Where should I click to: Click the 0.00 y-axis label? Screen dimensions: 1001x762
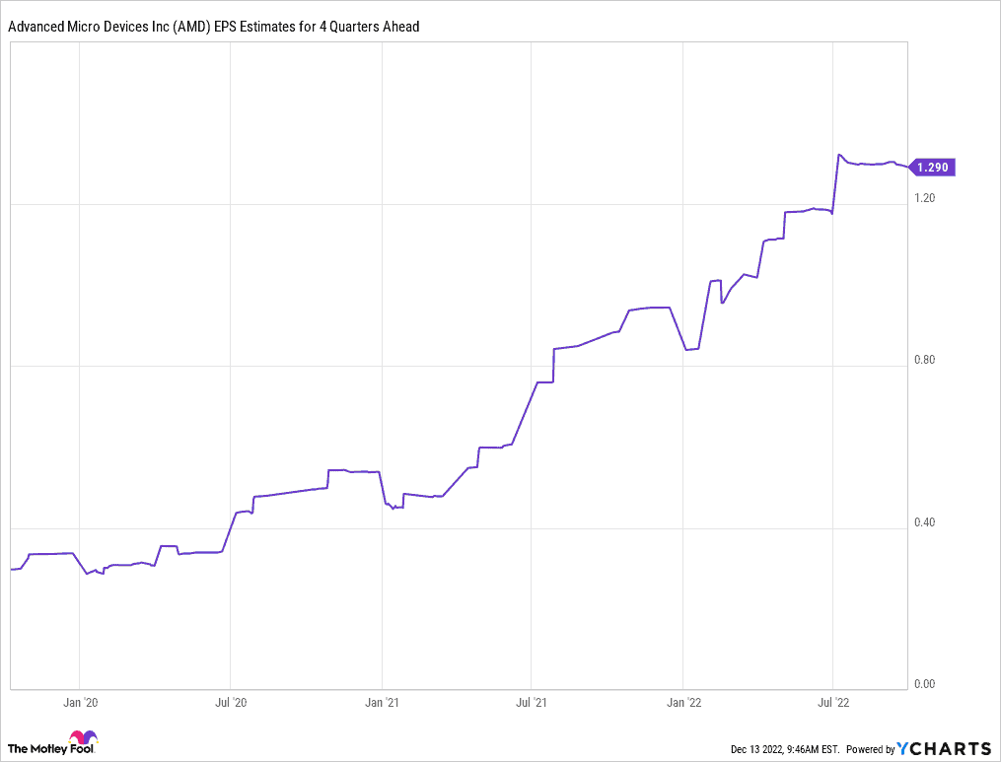926,684
